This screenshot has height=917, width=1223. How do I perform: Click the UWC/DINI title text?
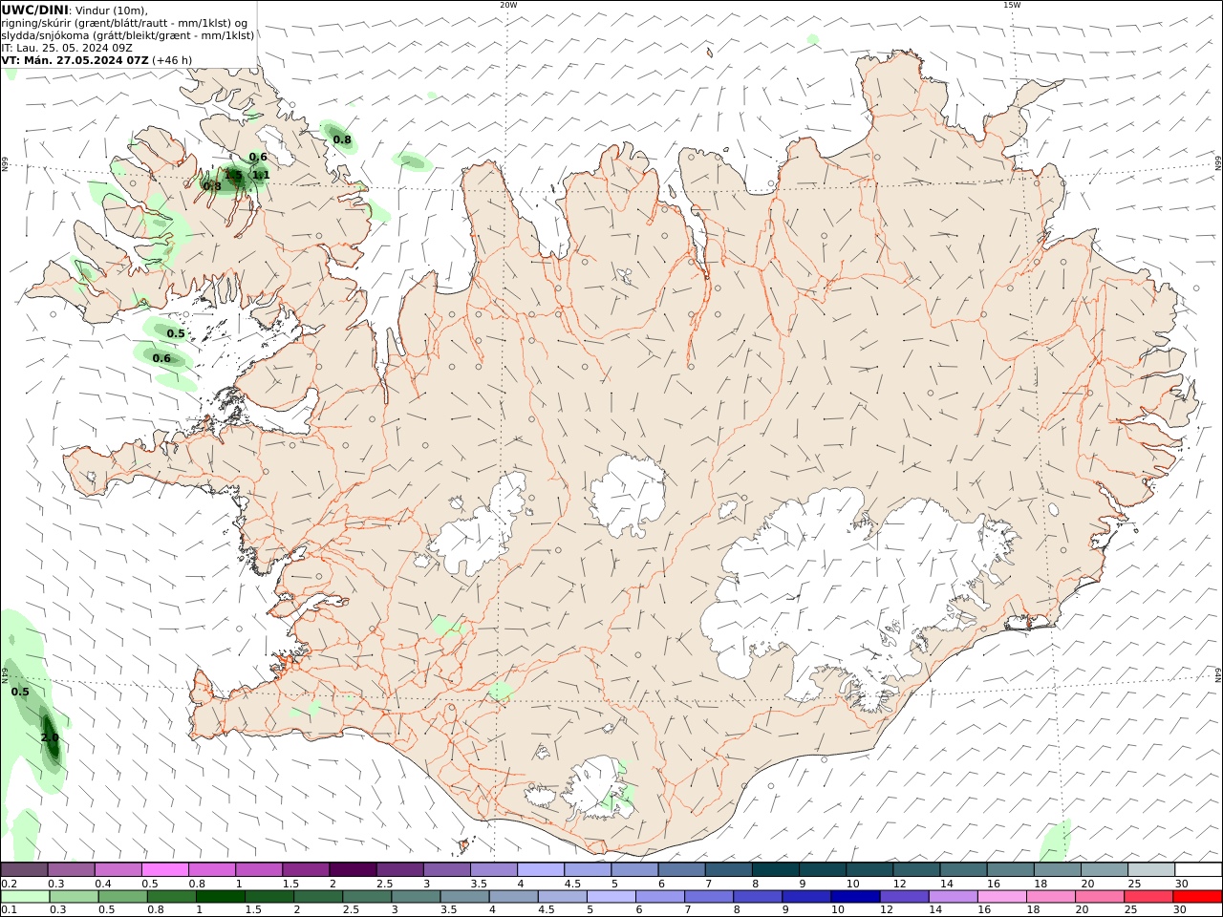[34, 10]
